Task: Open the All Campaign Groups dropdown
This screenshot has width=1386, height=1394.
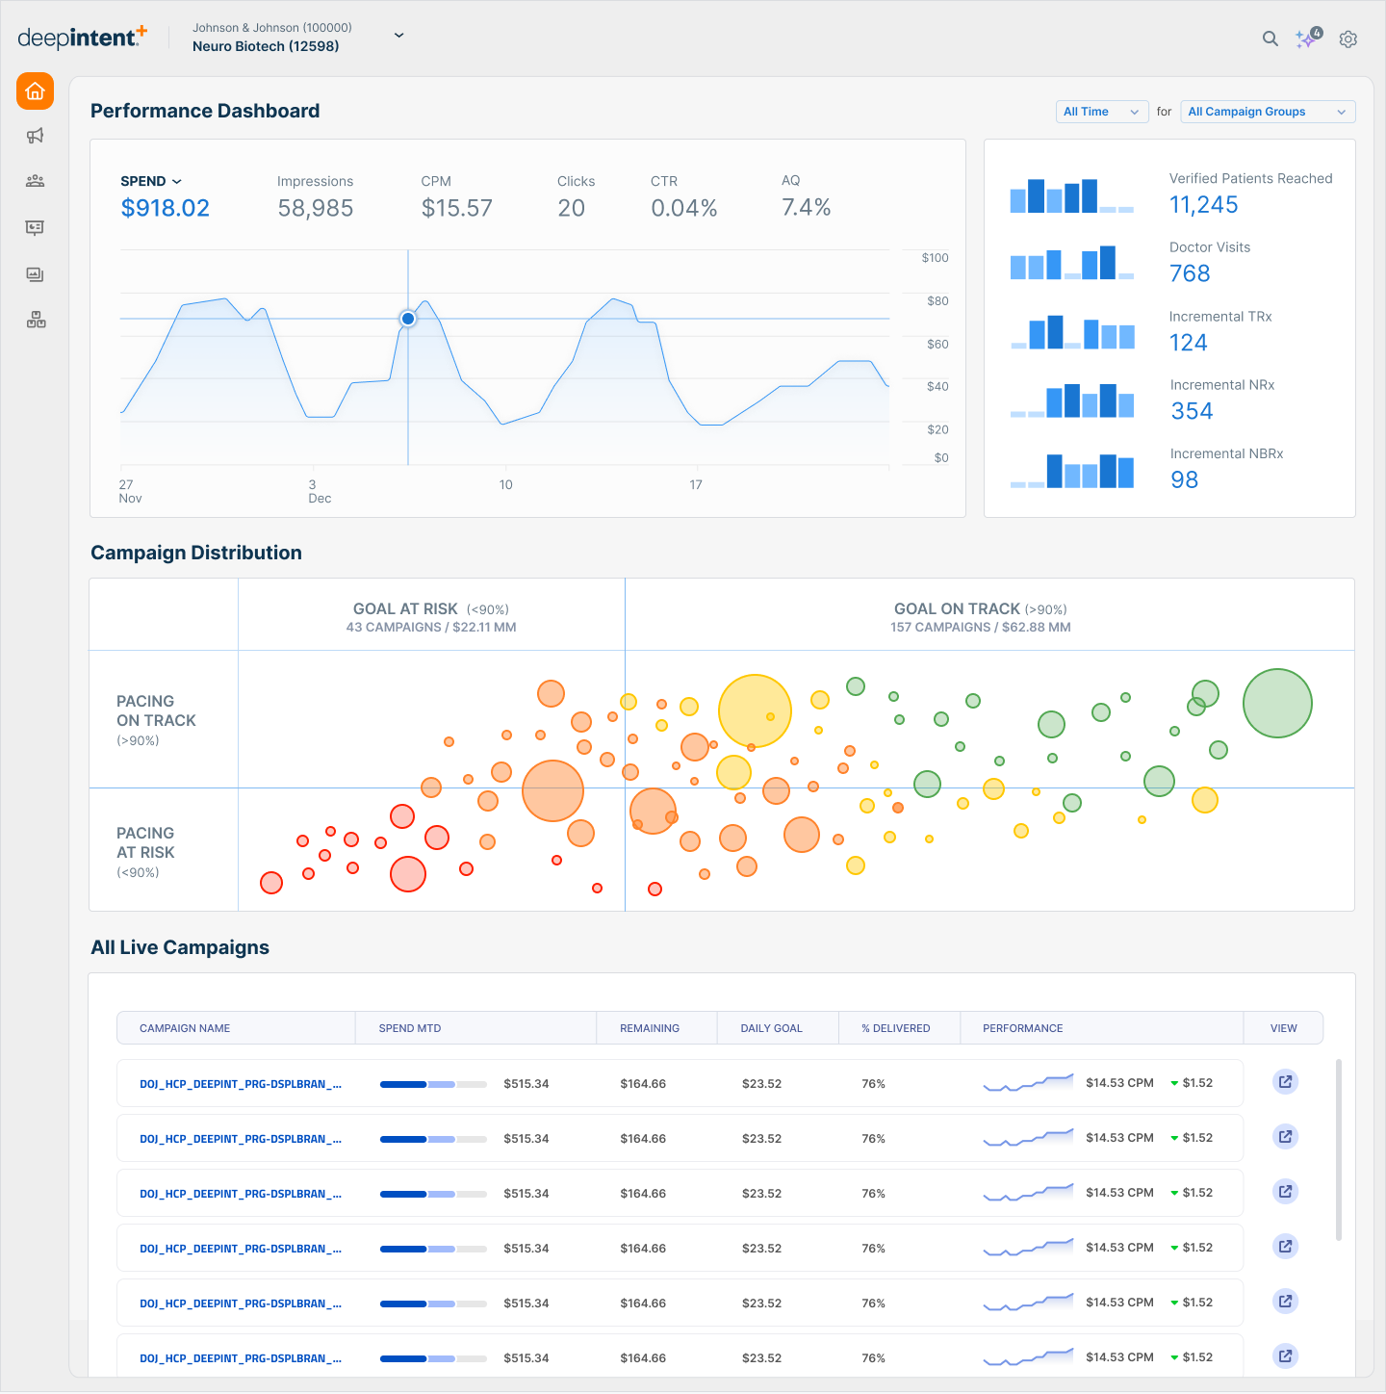Action: click(x=1267, y=112)
